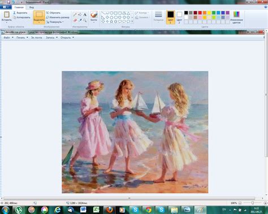
Task: Open uTorrent from the taskbar
Action: 19,210
